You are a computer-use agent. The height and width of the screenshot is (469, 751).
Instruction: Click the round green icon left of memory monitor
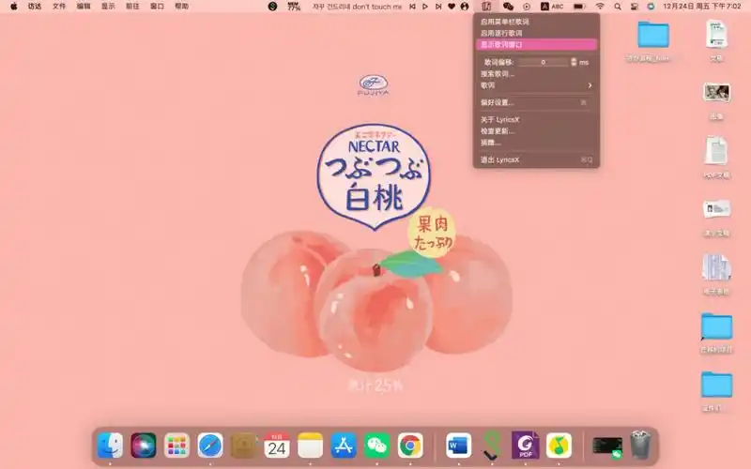point(272,7)
